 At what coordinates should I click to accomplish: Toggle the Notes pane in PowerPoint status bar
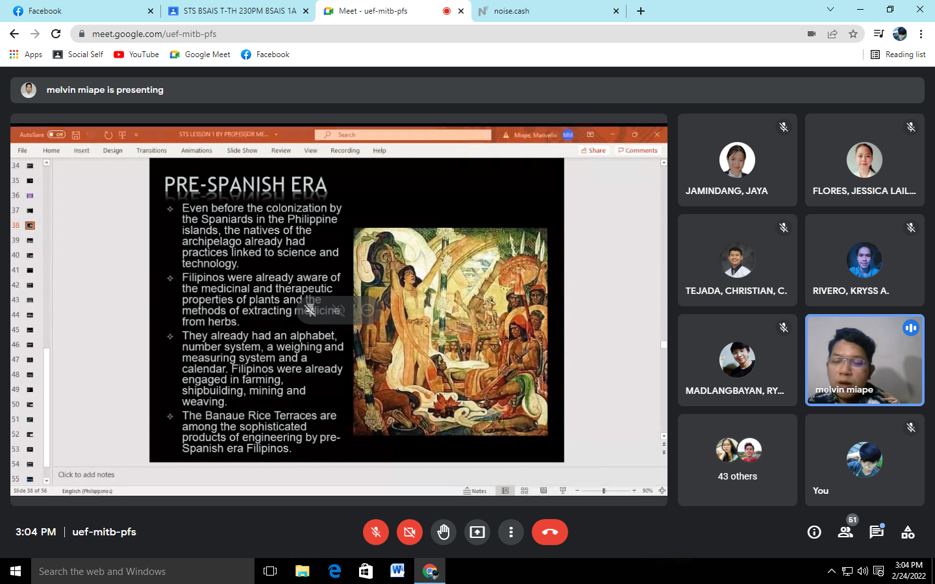(x=475, y=491)
